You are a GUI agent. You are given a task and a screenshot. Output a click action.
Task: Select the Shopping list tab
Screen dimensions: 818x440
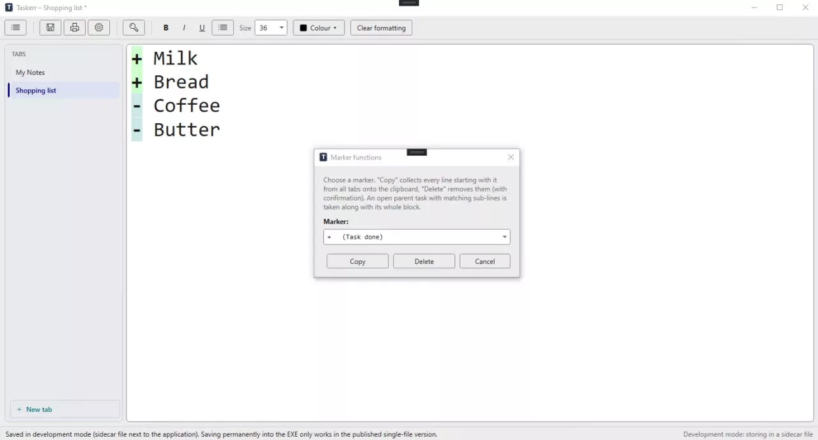pyautogui.click(x=63, y=90)
